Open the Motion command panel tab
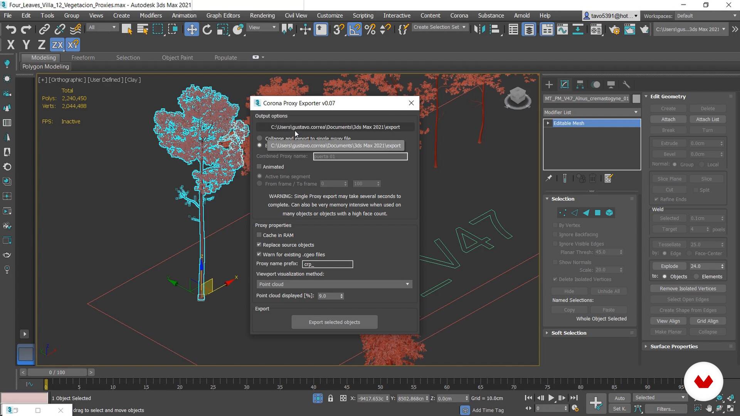740x416 pixels. pyautogui.click(x=596, y=84)
